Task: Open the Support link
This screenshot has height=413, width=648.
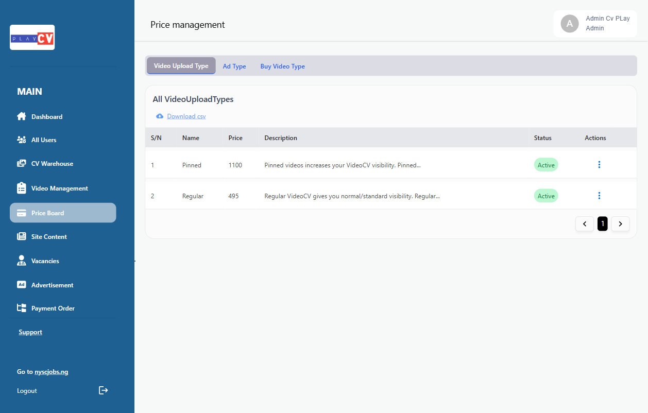Action: [x=30, y=332]
